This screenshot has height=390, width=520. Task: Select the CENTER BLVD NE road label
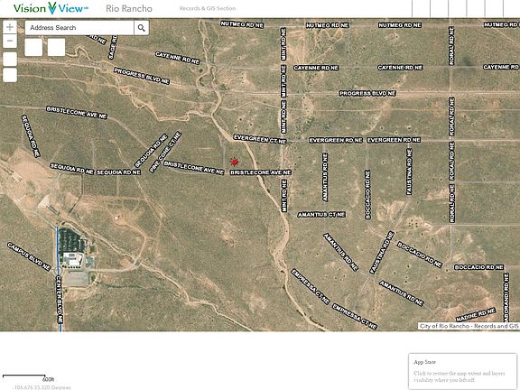pos(59,299)
